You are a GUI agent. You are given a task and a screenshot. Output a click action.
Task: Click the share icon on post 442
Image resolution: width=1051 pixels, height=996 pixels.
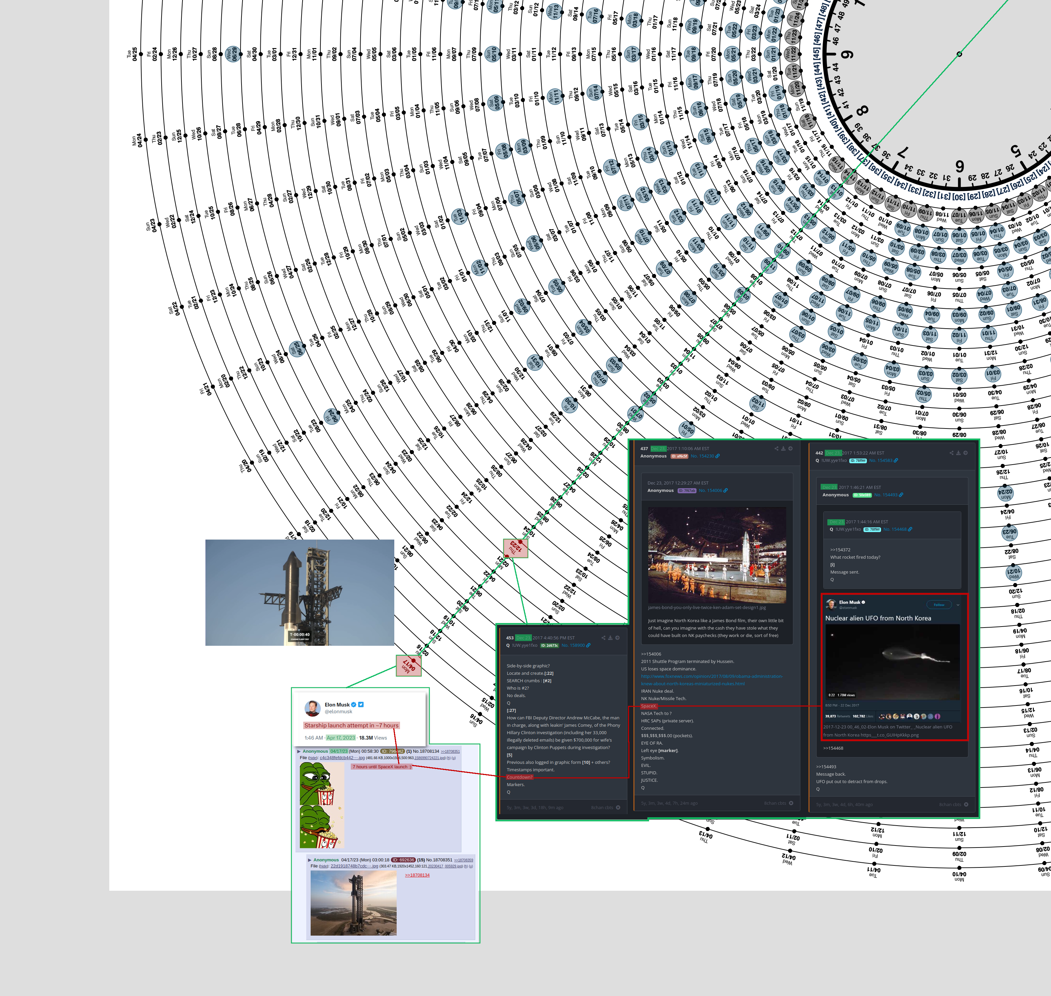pyautogui.click(x=951, y=453)
